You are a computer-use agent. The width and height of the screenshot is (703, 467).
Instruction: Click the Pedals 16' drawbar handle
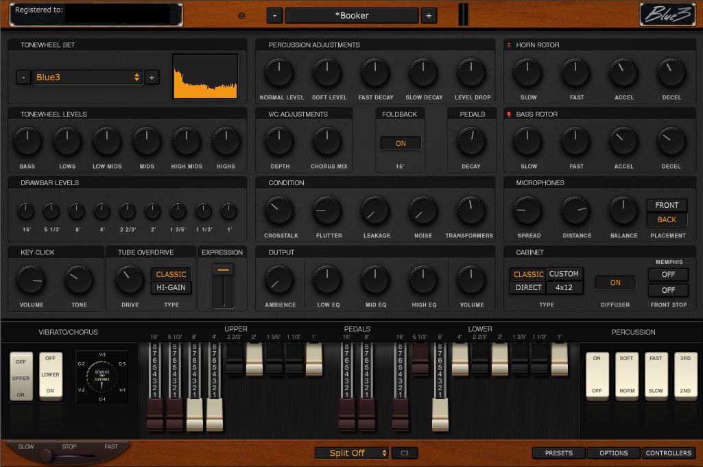pyautogui.click(x=346, y=415)
